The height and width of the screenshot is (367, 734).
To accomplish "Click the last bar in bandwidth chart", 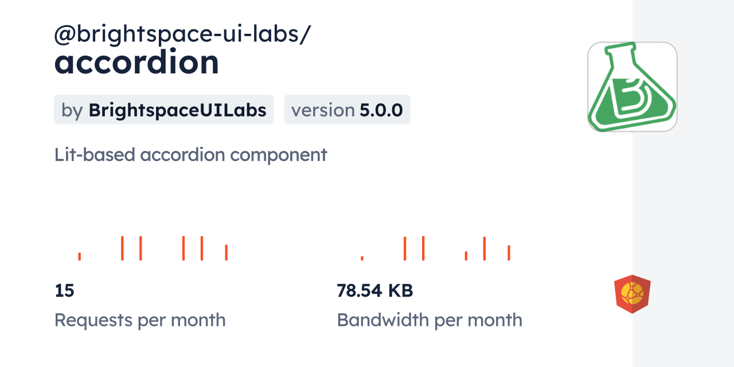I will pyautogui.click(x=509, y=252).
